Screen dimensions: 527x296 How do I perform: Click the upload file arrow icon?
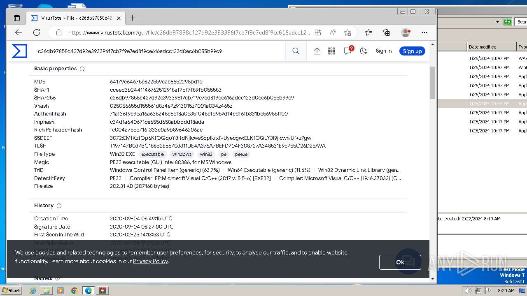[x=317, y=51]
